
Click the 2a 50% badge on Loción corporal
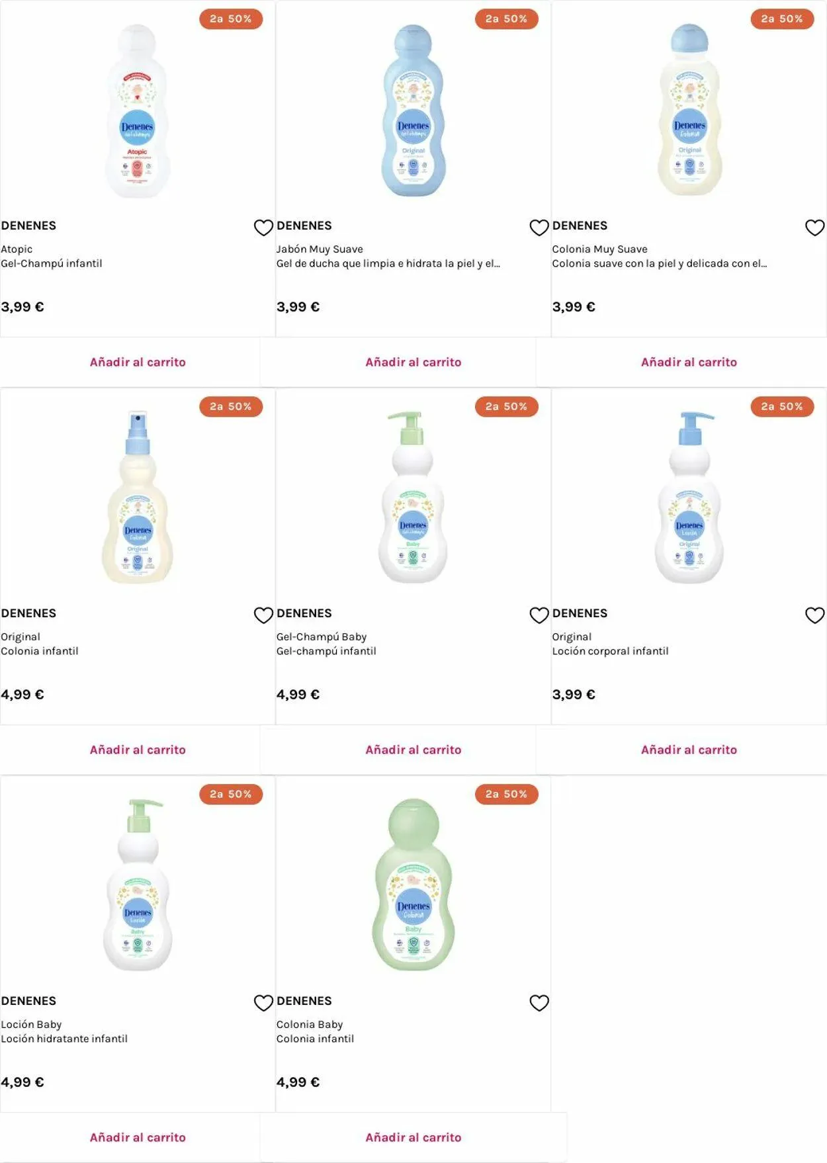[x=781, y=406]
